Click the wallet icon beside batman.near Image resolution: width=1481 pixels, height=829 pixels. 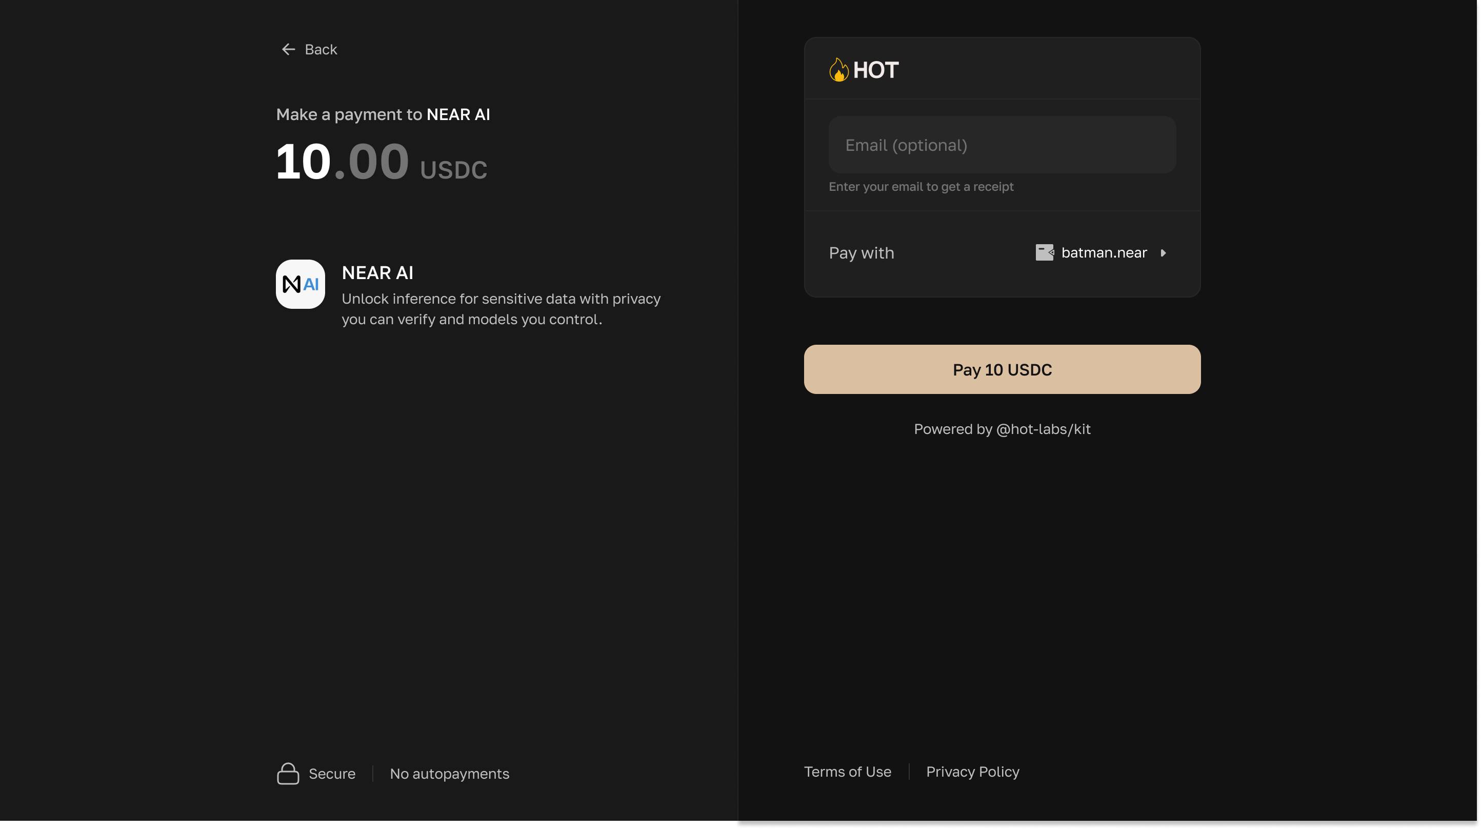pyautogui.click(x=1044, y=252)
